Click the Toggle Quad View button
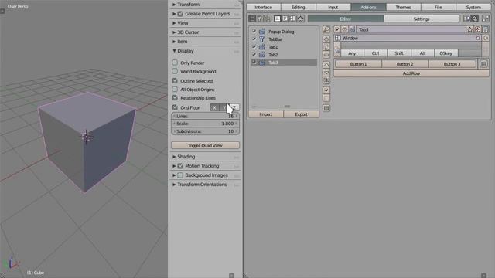The width and height of the screenshot is (495, 278). point(205,145)
